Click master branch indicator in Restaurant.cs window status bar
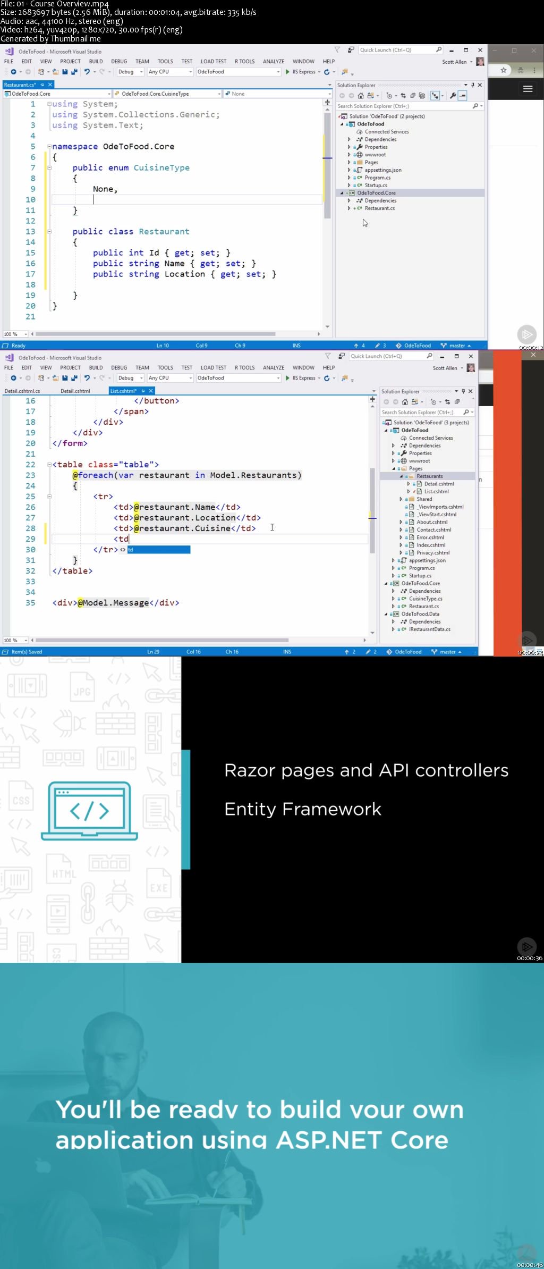This screenshot has width=544, height=1269. click(x=455, y=346)
